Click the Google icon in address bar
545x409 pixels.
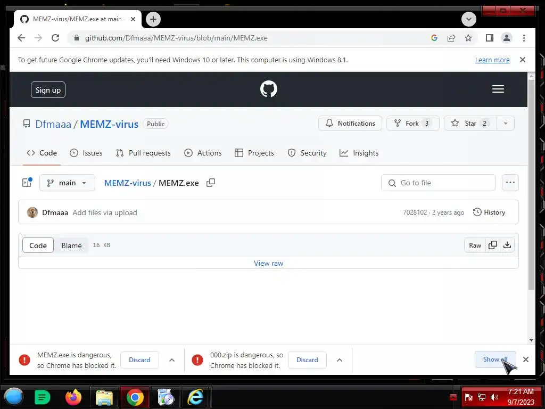pos(434,38)
